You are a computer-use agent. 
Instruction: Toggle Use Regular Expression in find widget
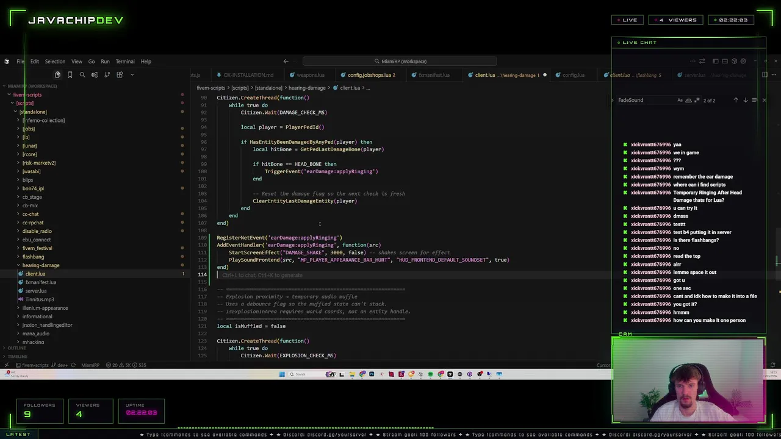tap(697, 100)
